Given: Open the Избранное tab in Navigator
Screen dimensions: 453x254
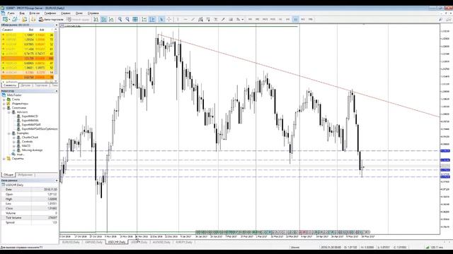Looking at the screenshot, I should 25,175.
